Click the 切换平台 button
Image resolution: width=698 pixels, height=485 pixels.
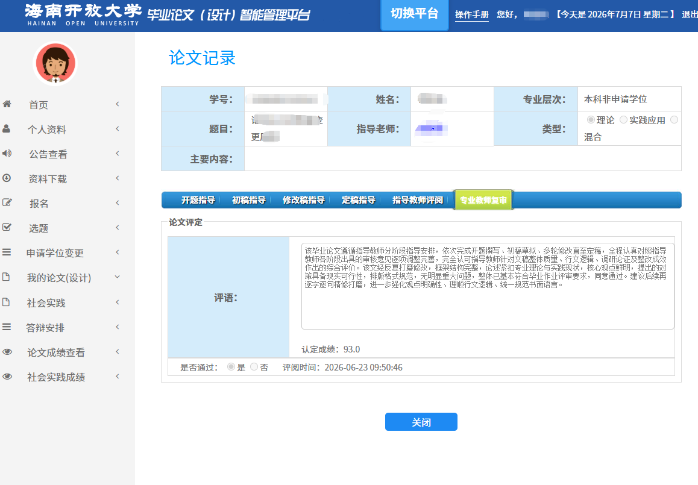point(415,14)
